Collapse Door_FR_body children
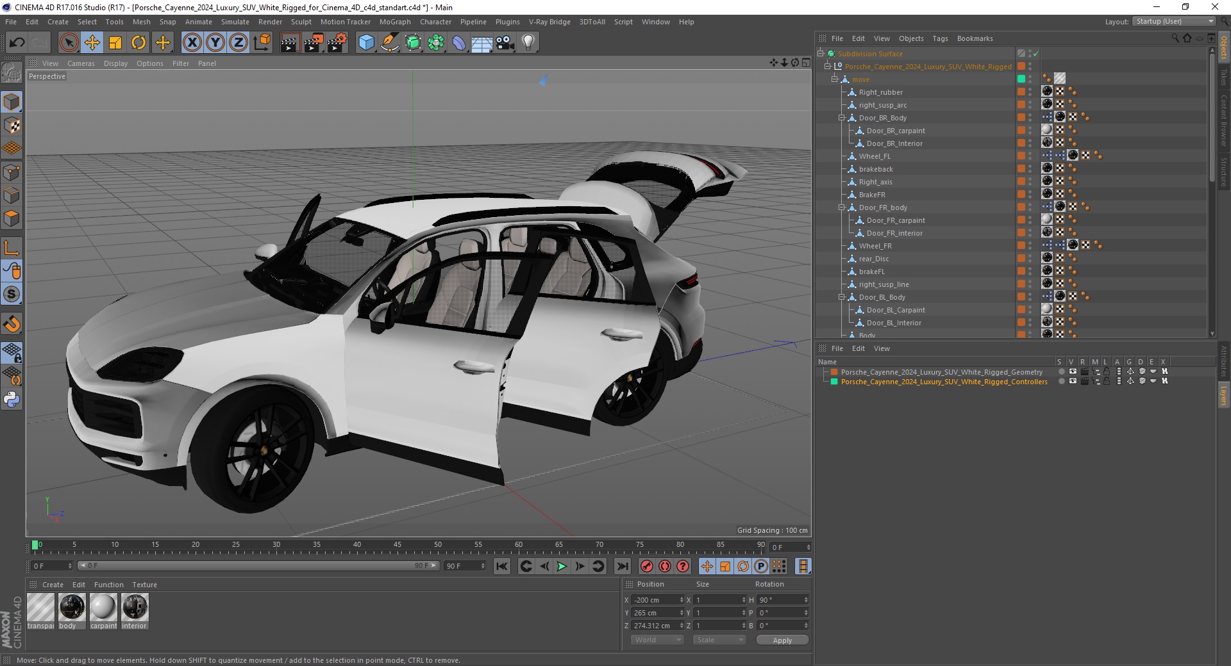 842,207
